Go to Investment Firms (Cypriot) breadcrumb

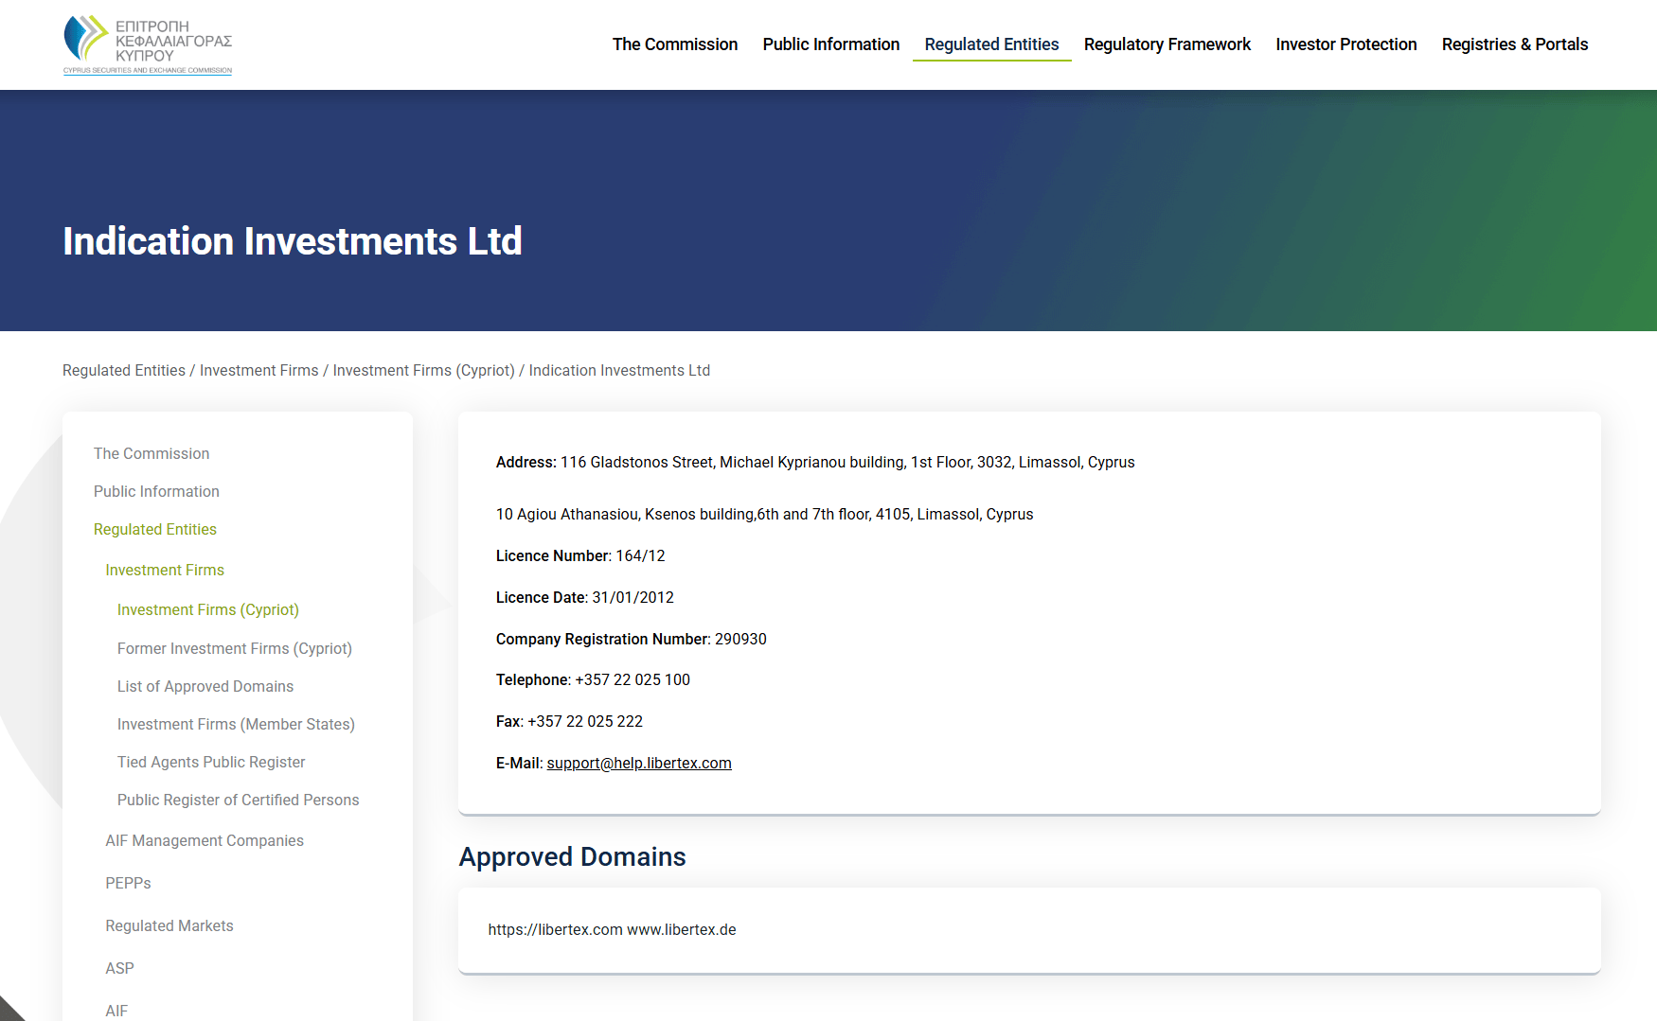coord(424,371)
